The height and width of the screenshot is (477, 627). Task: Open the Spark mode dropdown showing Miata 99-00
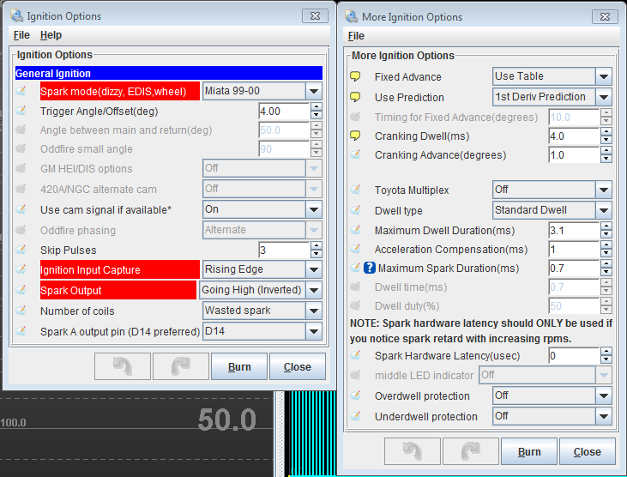pyautogui.click(x=314, y=91)
